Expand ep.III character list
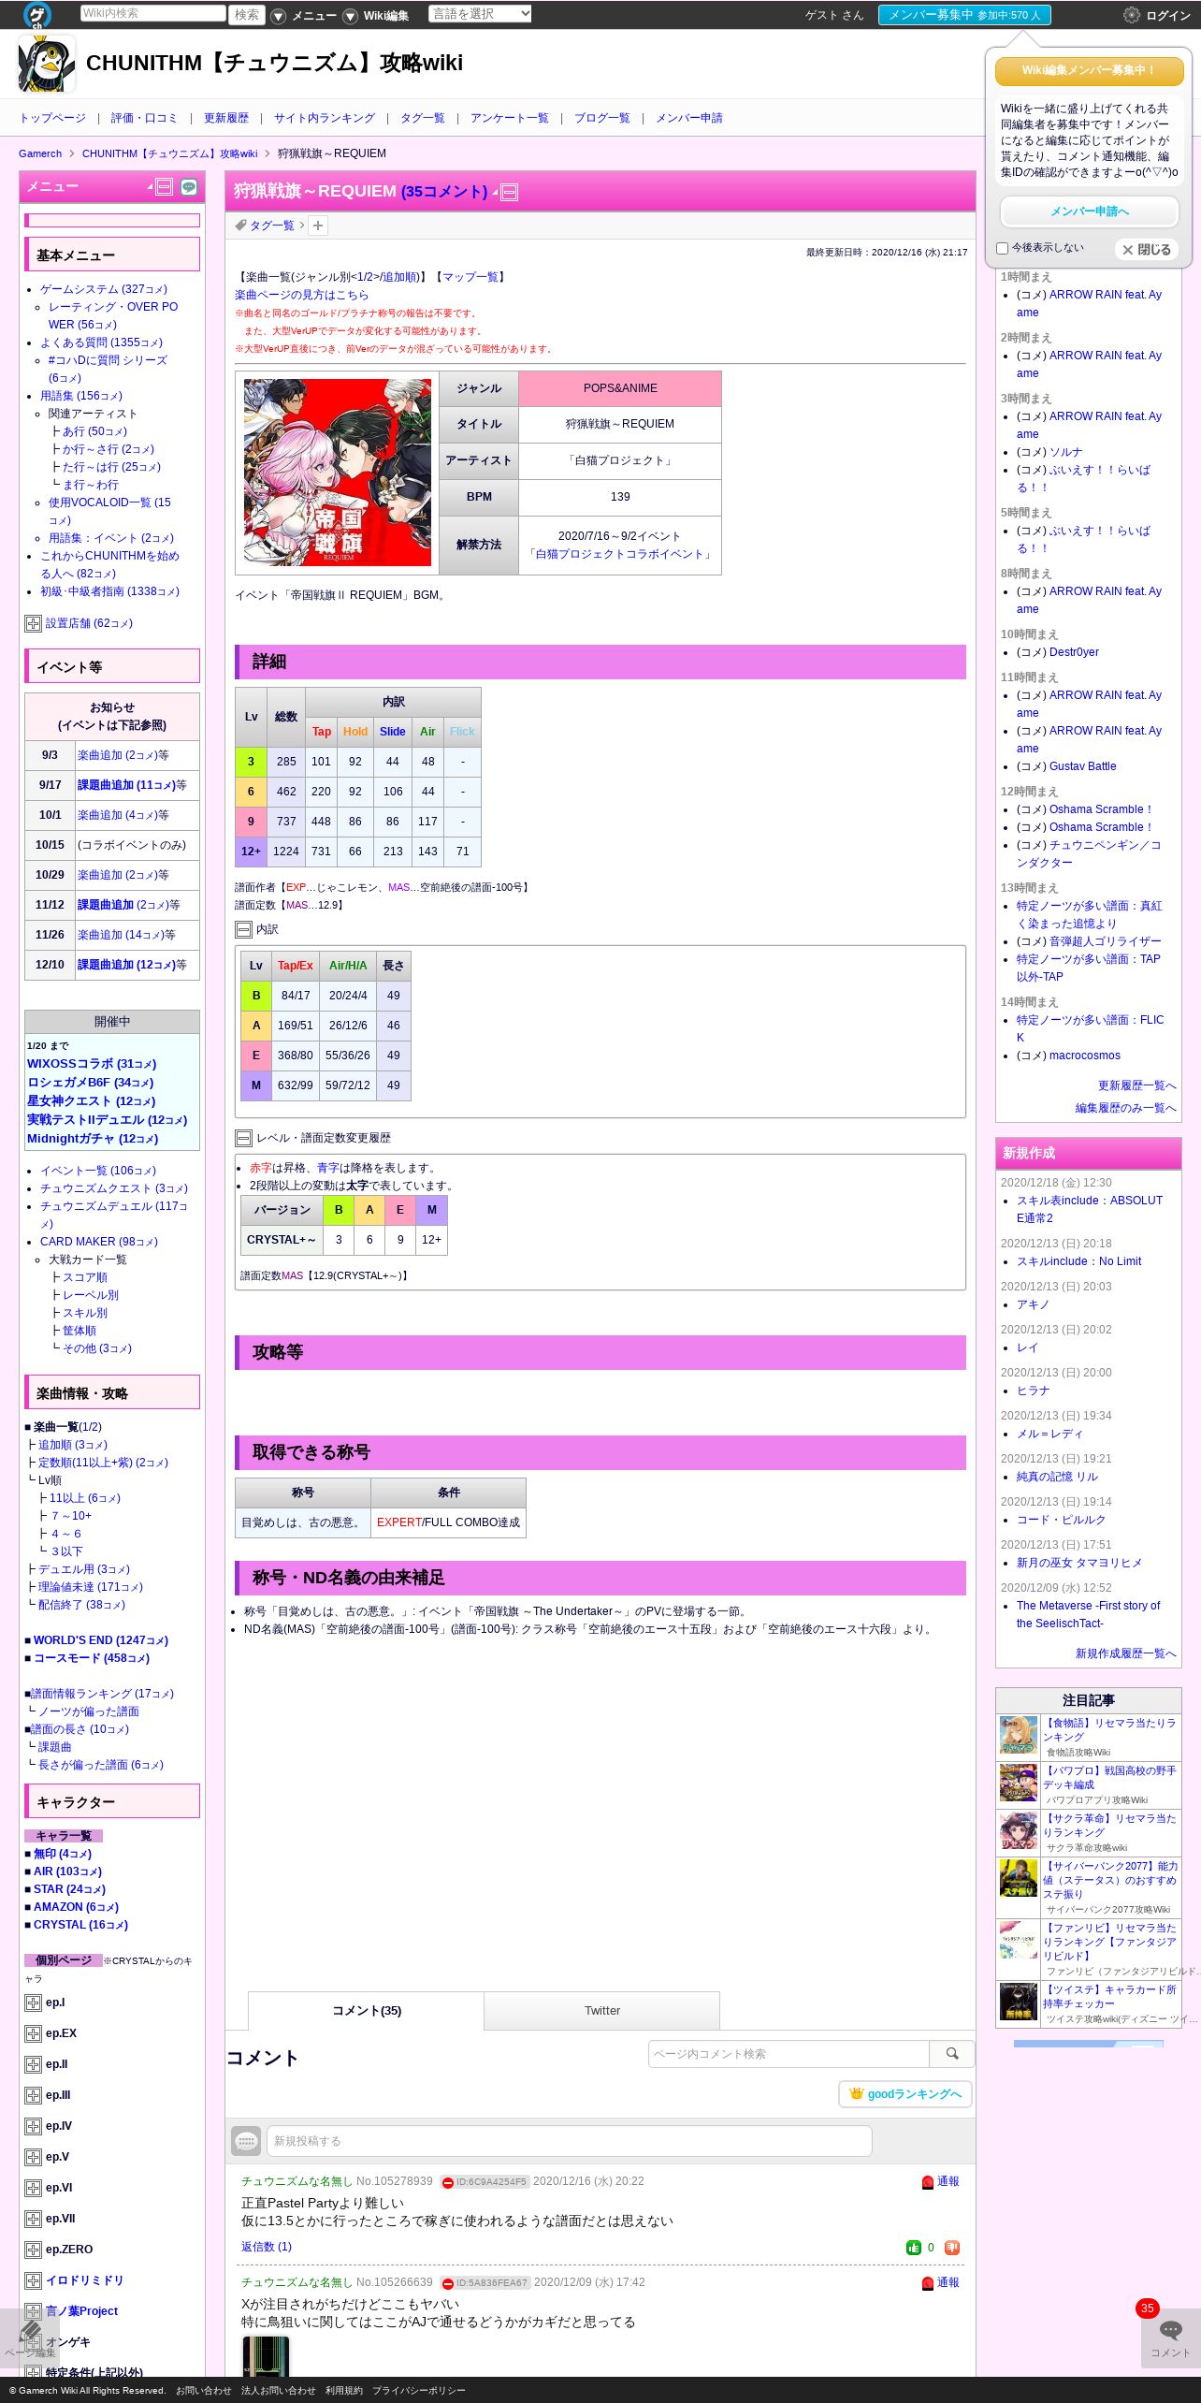Viewport: 1201px width, 2403px height. 33,2095
